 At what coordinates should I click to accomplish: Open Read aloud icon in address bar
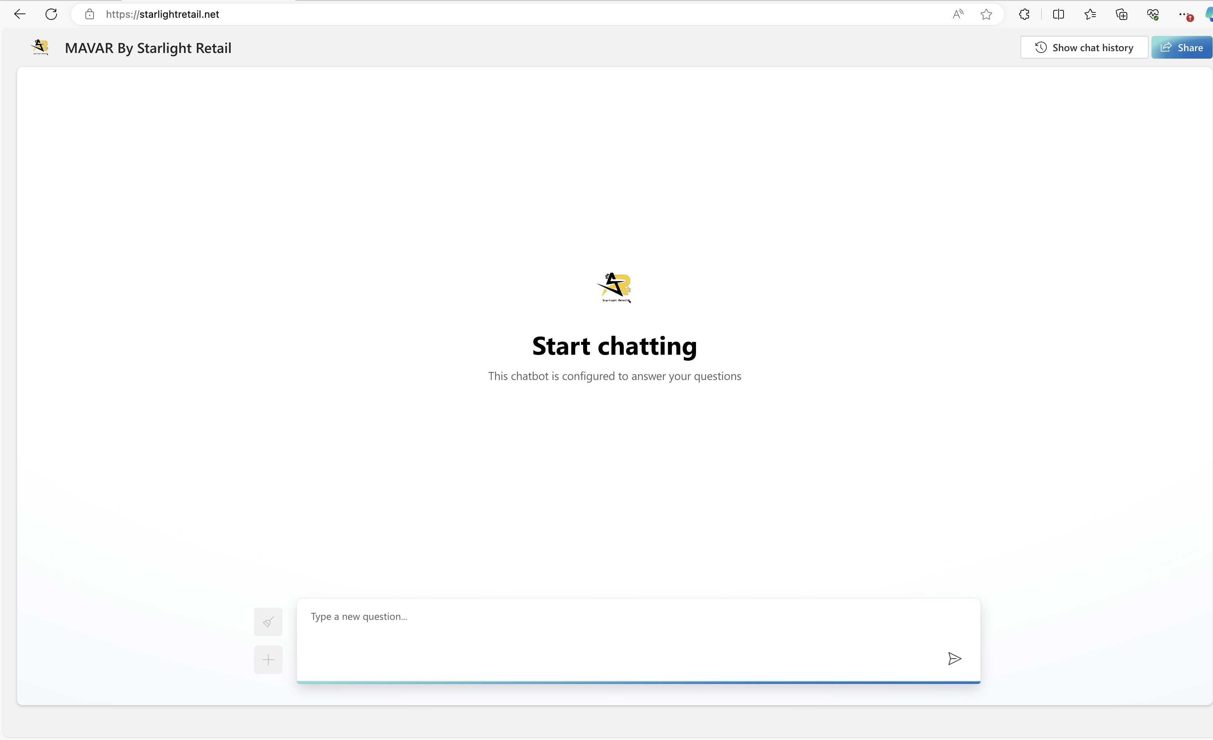click(x=958, y=14)
